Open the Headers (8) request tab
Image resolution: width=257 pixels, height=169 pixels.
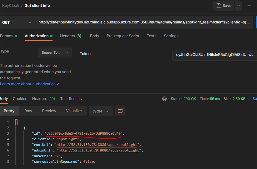pos(70,36)
